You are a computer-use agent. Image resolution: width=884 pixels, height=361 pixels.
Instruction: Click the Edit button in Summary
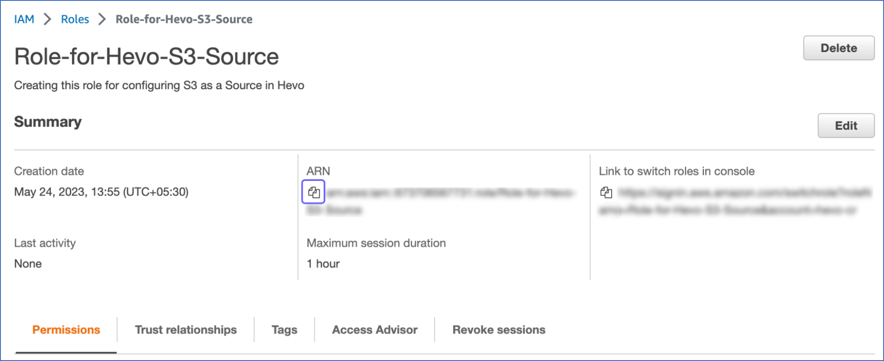pos(846,125)
